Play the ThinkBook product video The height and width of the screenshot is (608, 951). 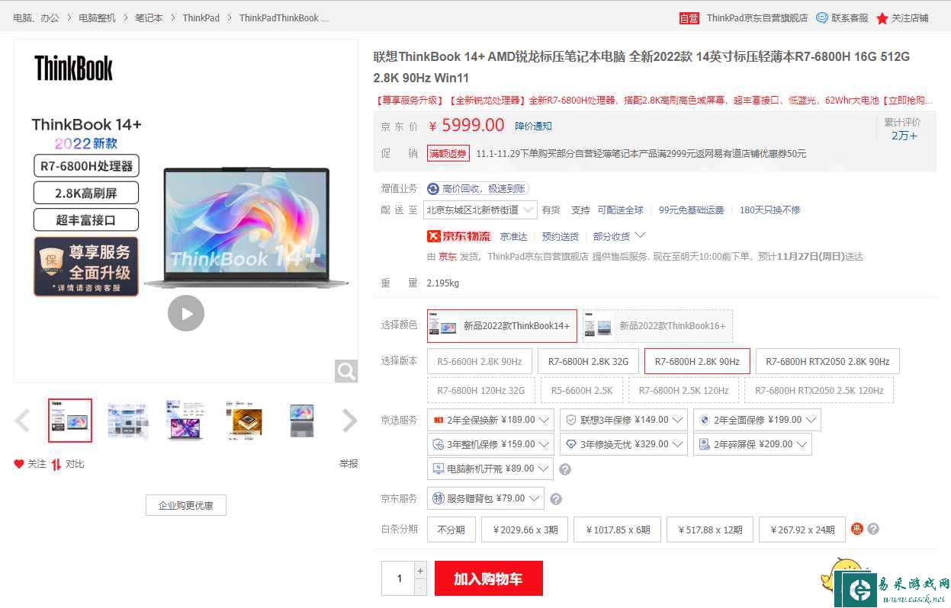[186, 313]
